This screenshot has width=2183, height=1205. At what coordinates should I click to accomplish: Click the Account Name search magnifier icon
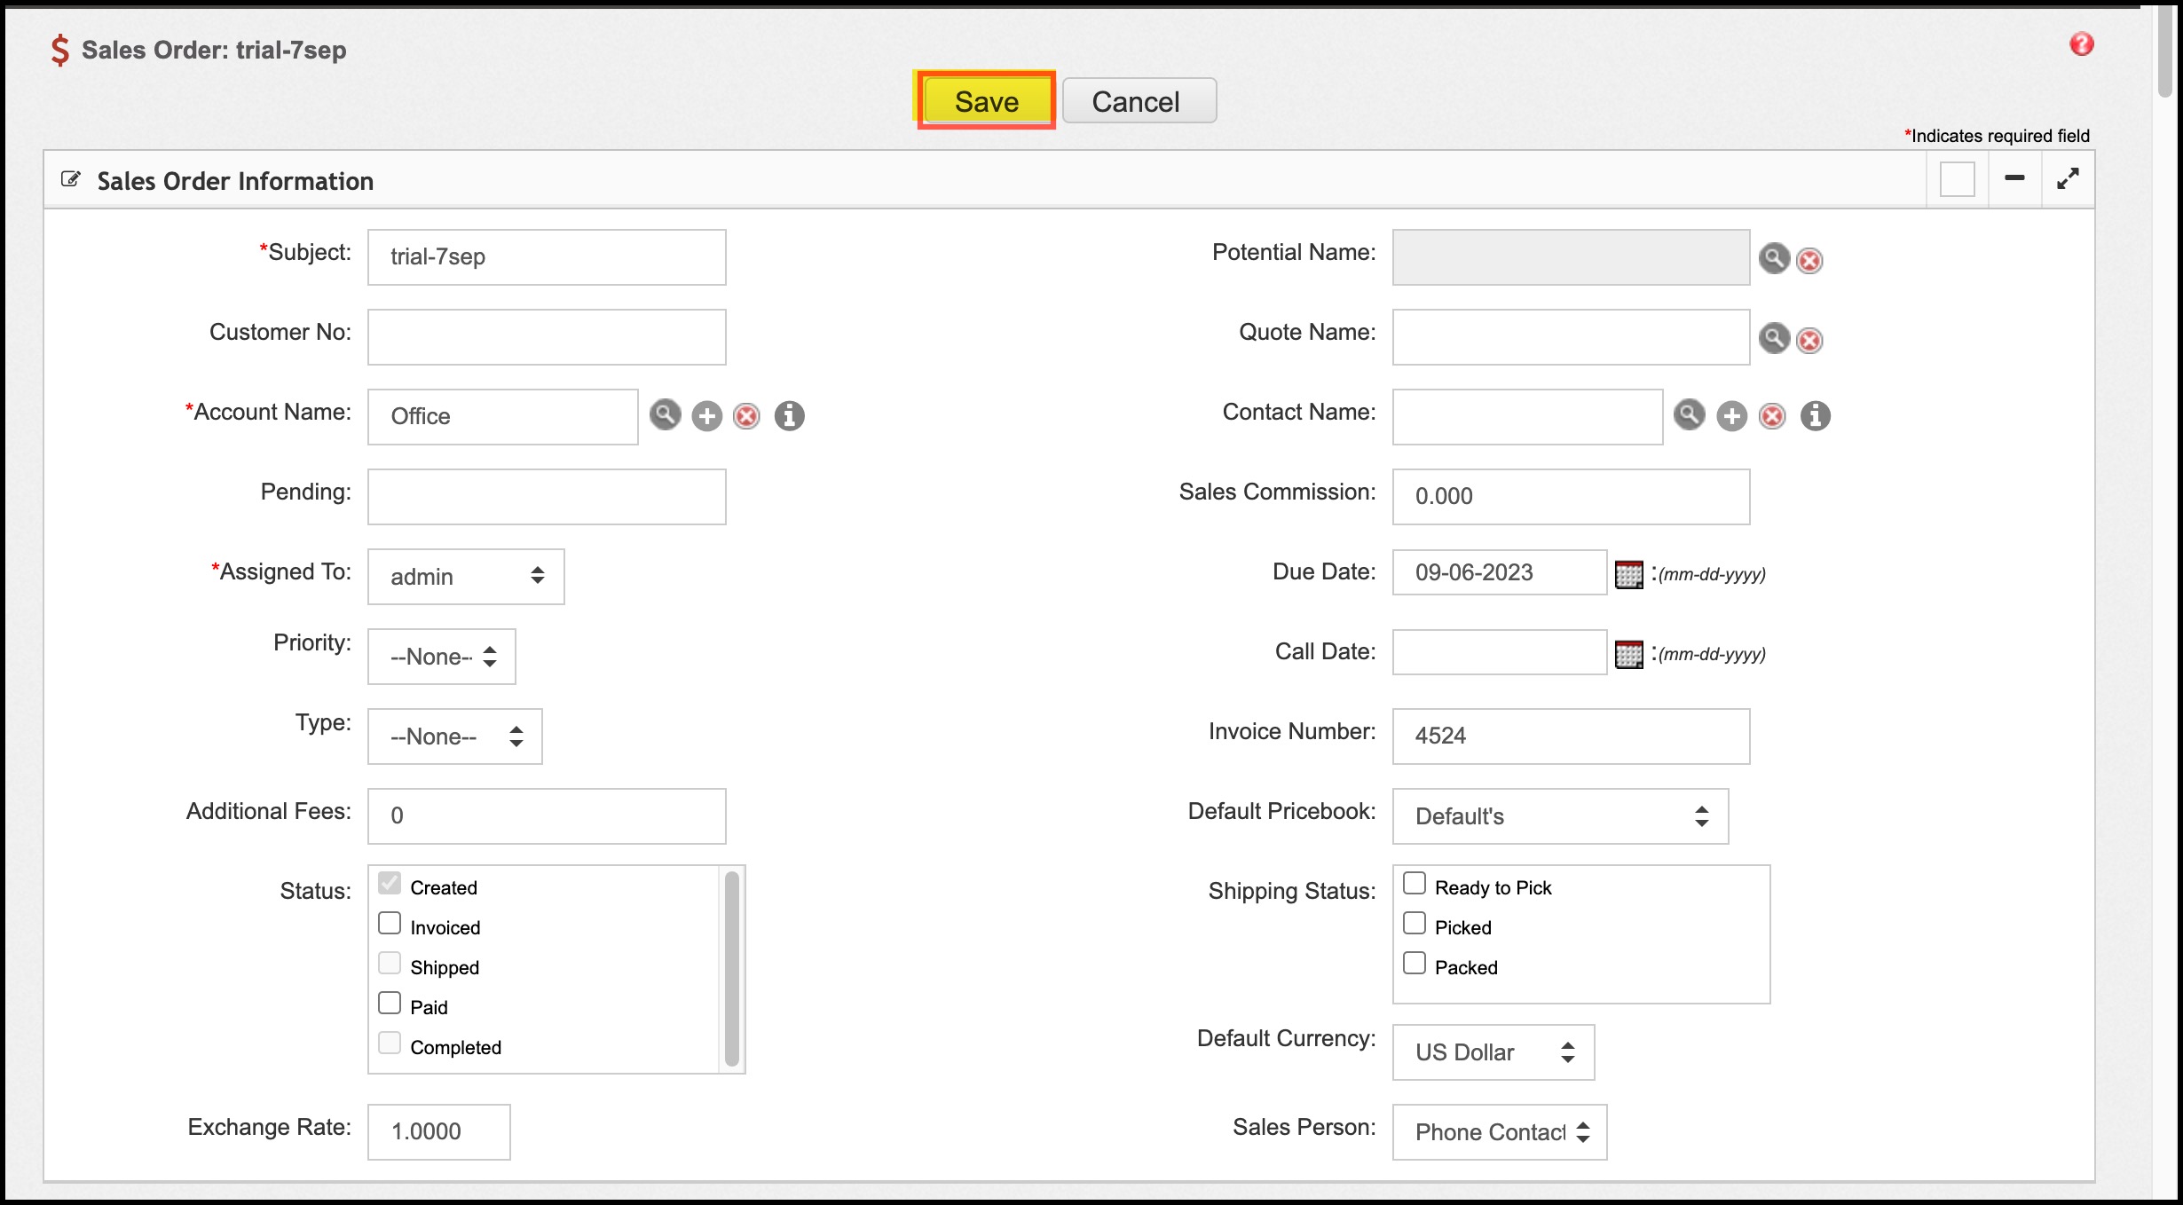pos(665,414)
